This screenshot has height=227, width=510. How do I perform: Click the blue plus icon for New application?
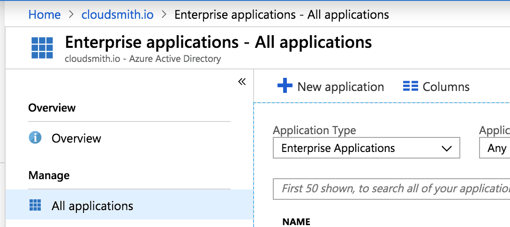coord(285,86)
